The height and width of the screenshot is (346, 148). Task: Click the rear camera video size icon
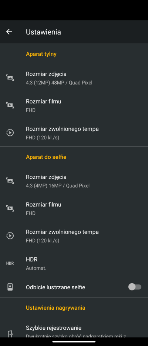10,105
